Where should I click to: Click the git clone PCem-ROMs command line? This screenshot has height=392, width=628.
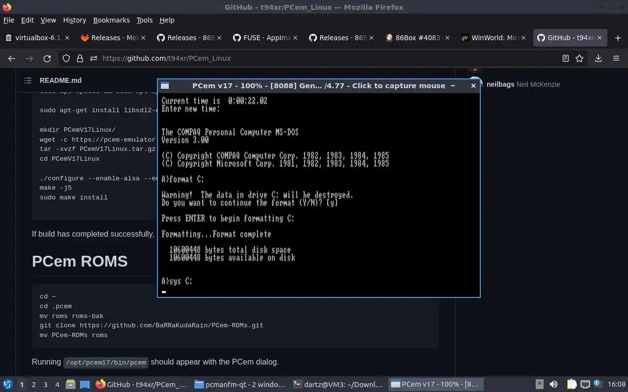pos(152,325)
